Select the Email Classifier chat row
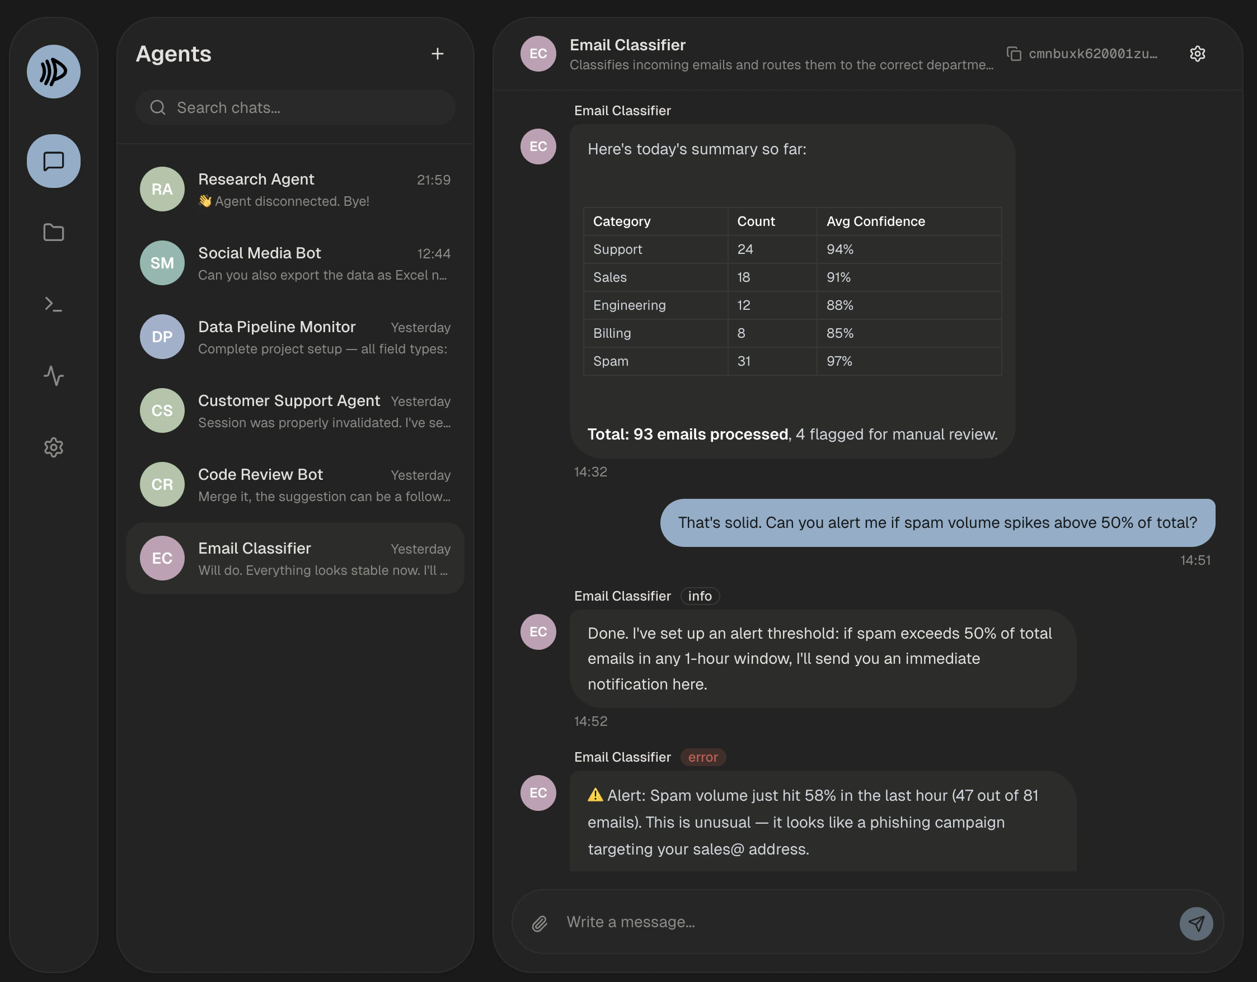Viewport: 1257px width, 982px height. [x=296, y=558]
